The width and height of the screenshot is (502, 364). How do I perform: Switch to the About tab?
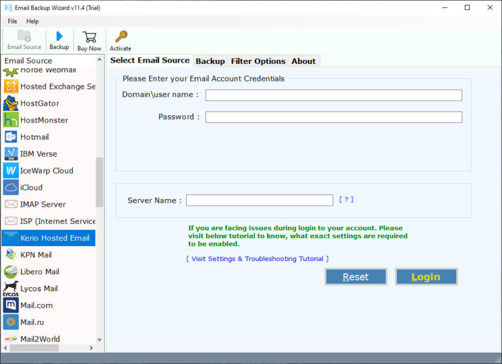pyautogui.click(x=303, y=61)
